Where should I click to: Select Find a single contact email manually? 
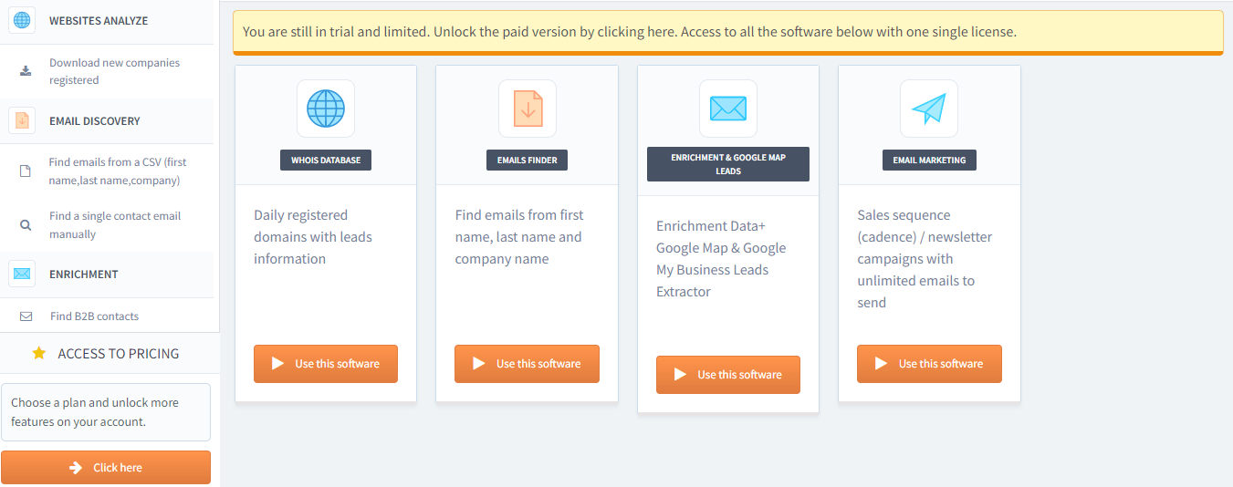click(114, 224)
